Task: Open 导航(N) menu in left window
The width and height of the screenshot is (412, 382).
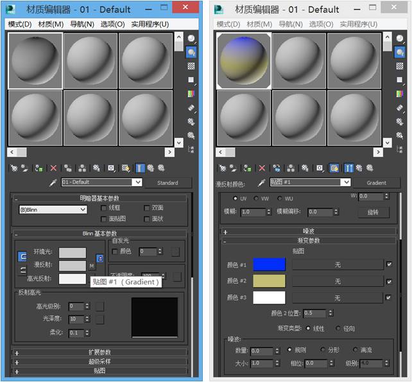Action: coord(82,24)
